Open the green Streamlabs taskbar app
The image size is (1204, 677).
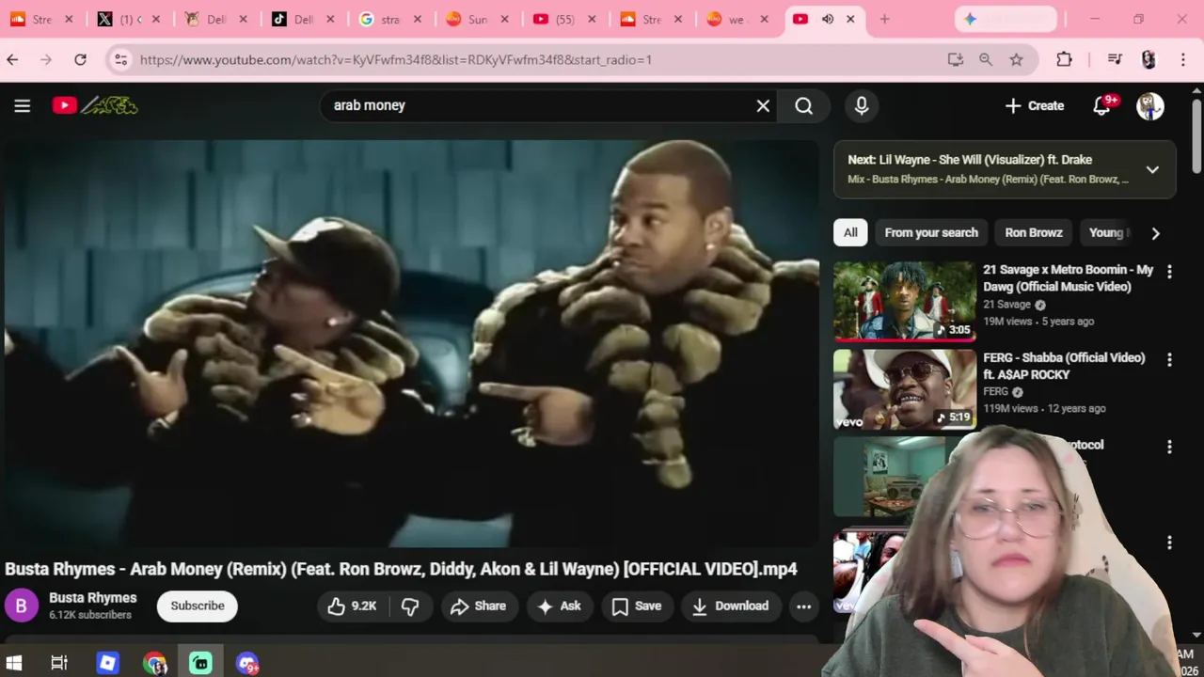(x=200, y=663)
